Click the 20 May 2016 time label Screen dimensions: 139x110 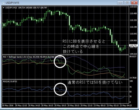(x=8, y=105)
